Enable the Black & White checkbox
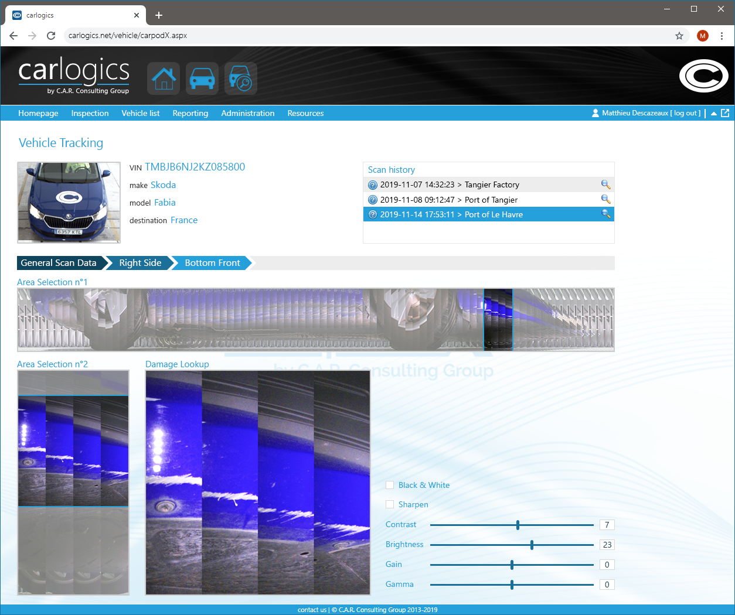 (390, 485)
